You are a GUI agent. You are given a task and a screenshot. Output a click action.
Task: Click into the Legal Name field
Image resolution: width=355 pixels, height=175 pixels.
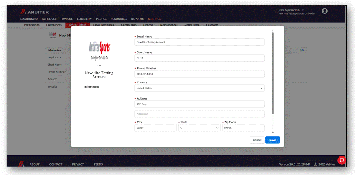(199, 42)
